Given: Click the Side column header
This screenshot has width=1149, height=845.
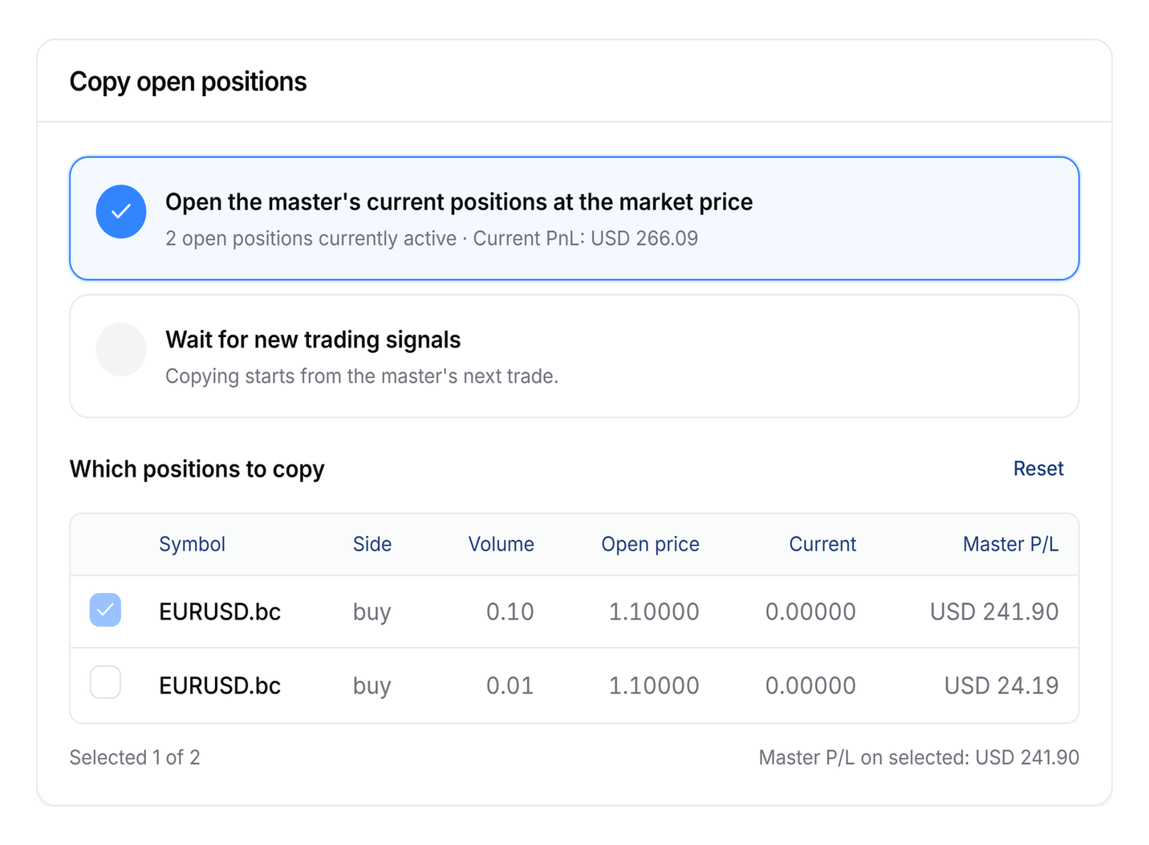Looking at the screenshot, I should pyautogui.click(x=372, y=544).
